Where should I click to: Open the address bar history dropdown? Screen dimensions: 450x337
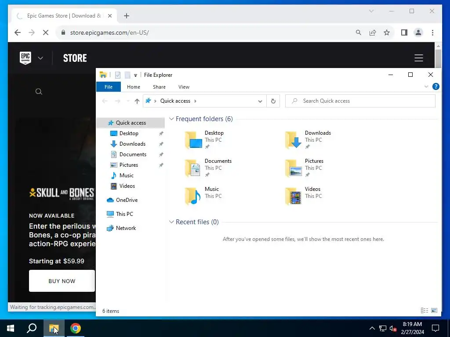click(260, 101)
